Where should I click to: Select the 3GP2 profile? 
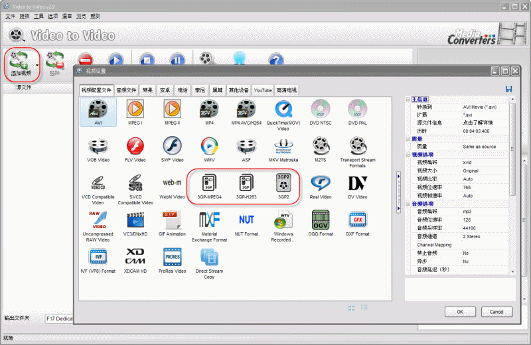(x=283, y=187)
